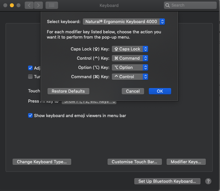The height and width of the screenshot is (191, 220).
Task: Click the Modifier Keys button
Action: [x=186, y=162]
